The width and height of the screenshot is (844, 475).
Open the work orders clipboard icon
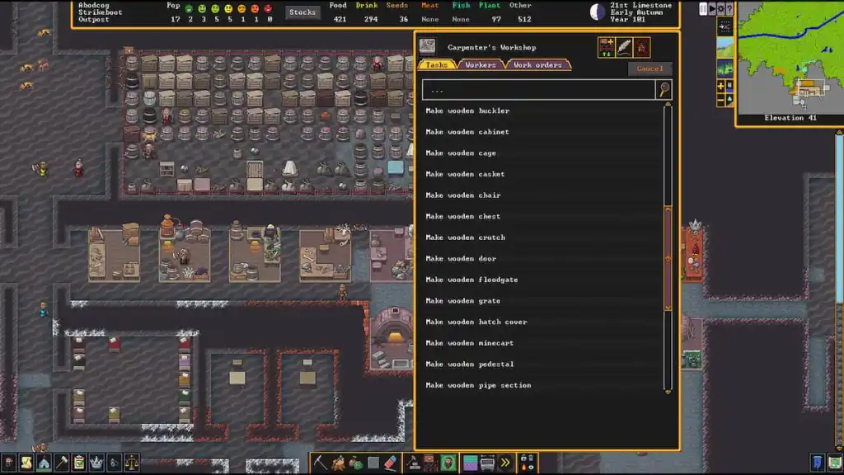click(78, 463)
